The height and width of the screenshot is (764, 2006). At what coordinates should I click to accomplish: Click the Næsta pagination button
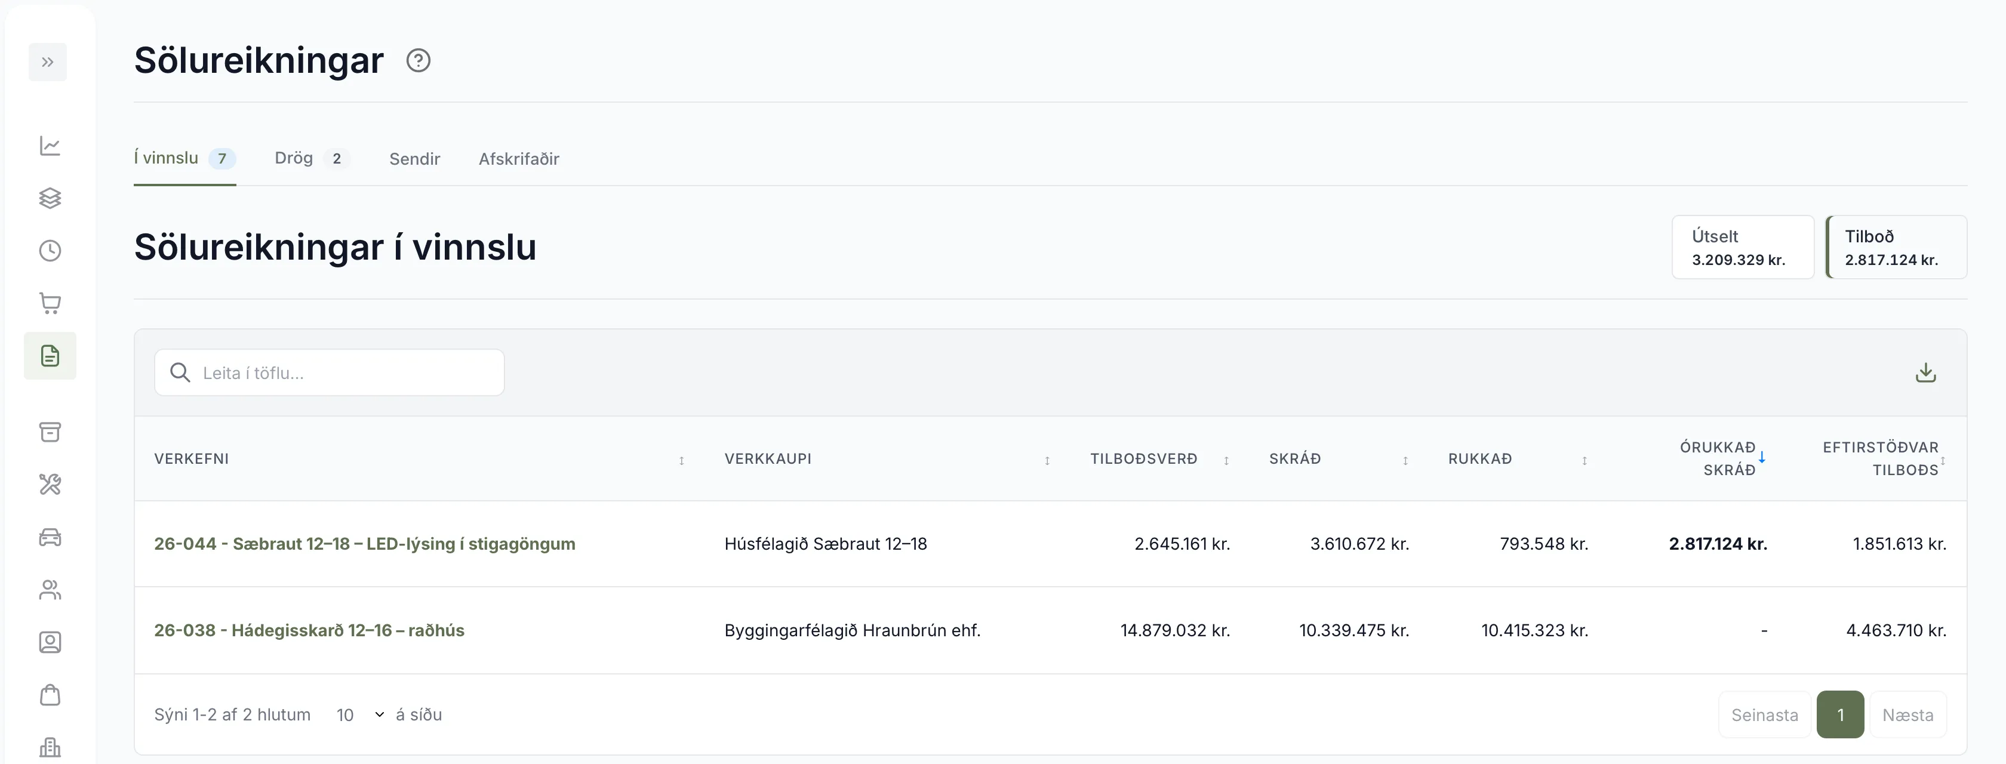(x=1908, y=715)
